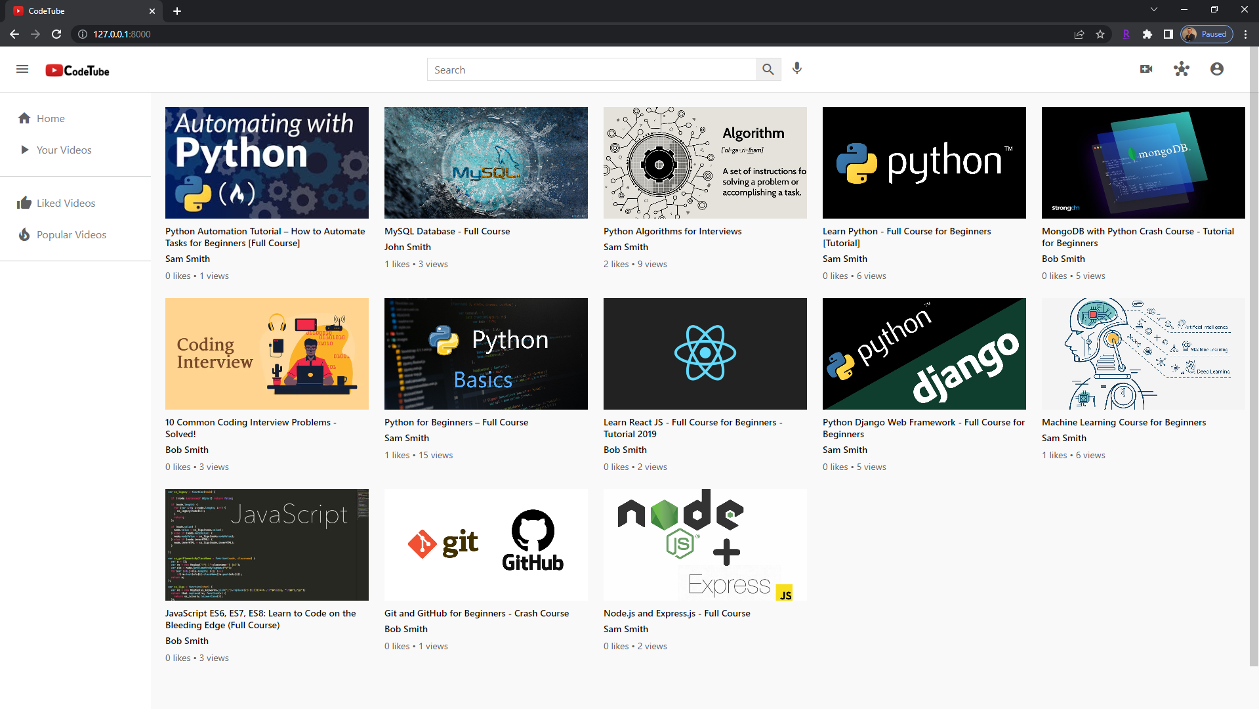
Task: Toggle browser side panel icon
Action: pyautogui.click(x=1168, y=34)
